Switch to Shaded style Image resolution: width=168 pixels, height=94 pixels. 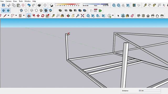pos(41,10)
